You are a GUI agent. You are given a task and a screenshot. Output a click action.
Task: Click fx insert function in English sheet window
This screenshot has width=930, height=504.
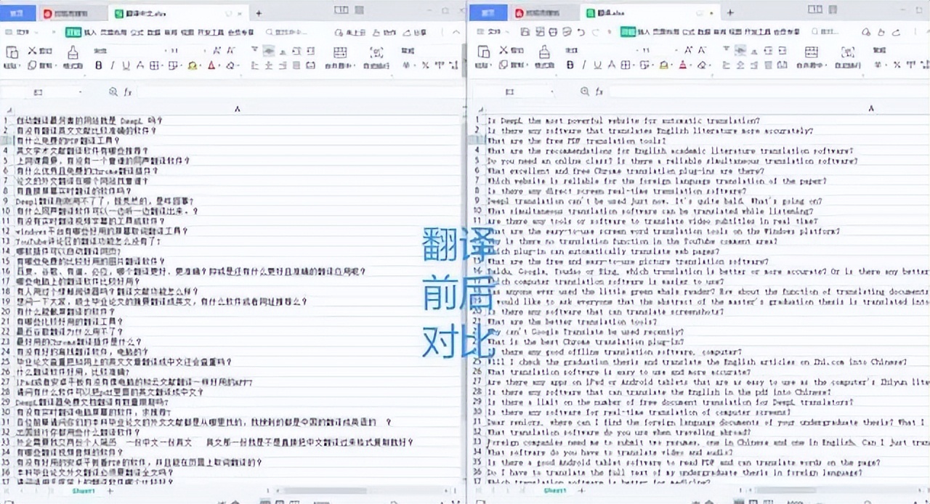[599, 92]
